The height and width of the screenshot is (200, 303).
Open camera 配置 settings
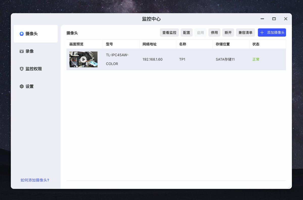tap(186, 32)
